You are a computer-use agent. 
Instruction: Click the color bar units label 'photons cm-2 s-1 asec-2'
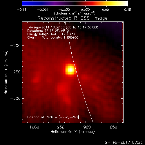pos(75,13)
